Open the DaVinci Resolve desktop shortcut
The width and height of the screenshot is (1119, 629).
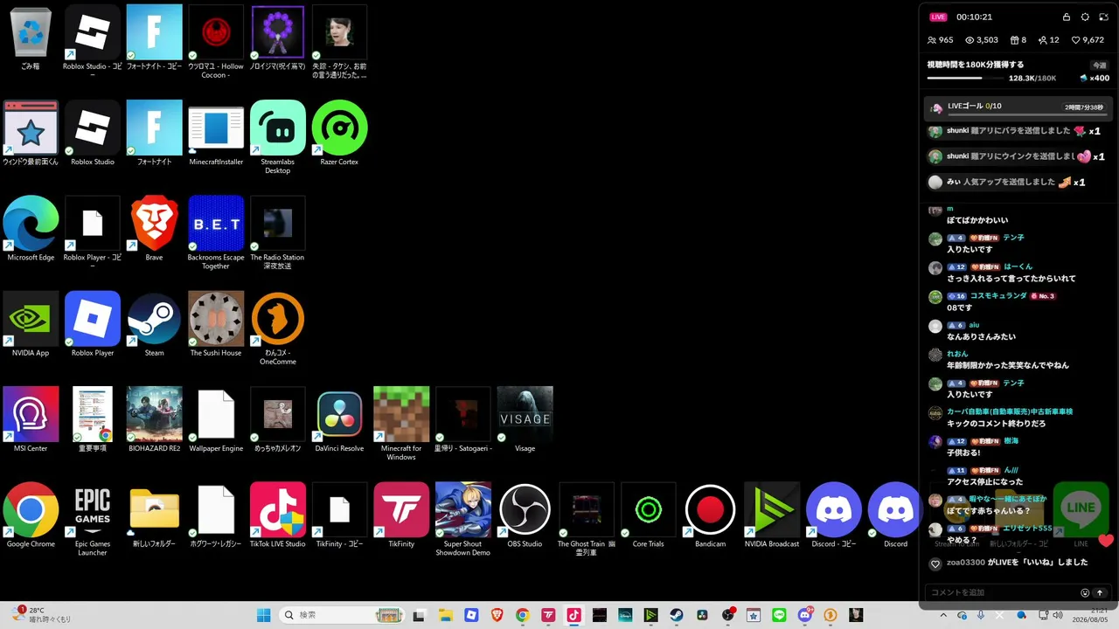(339, 420)
